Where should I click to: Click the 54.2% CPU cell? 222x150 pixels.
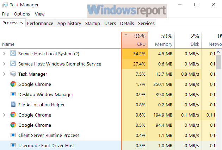(135, 54)
